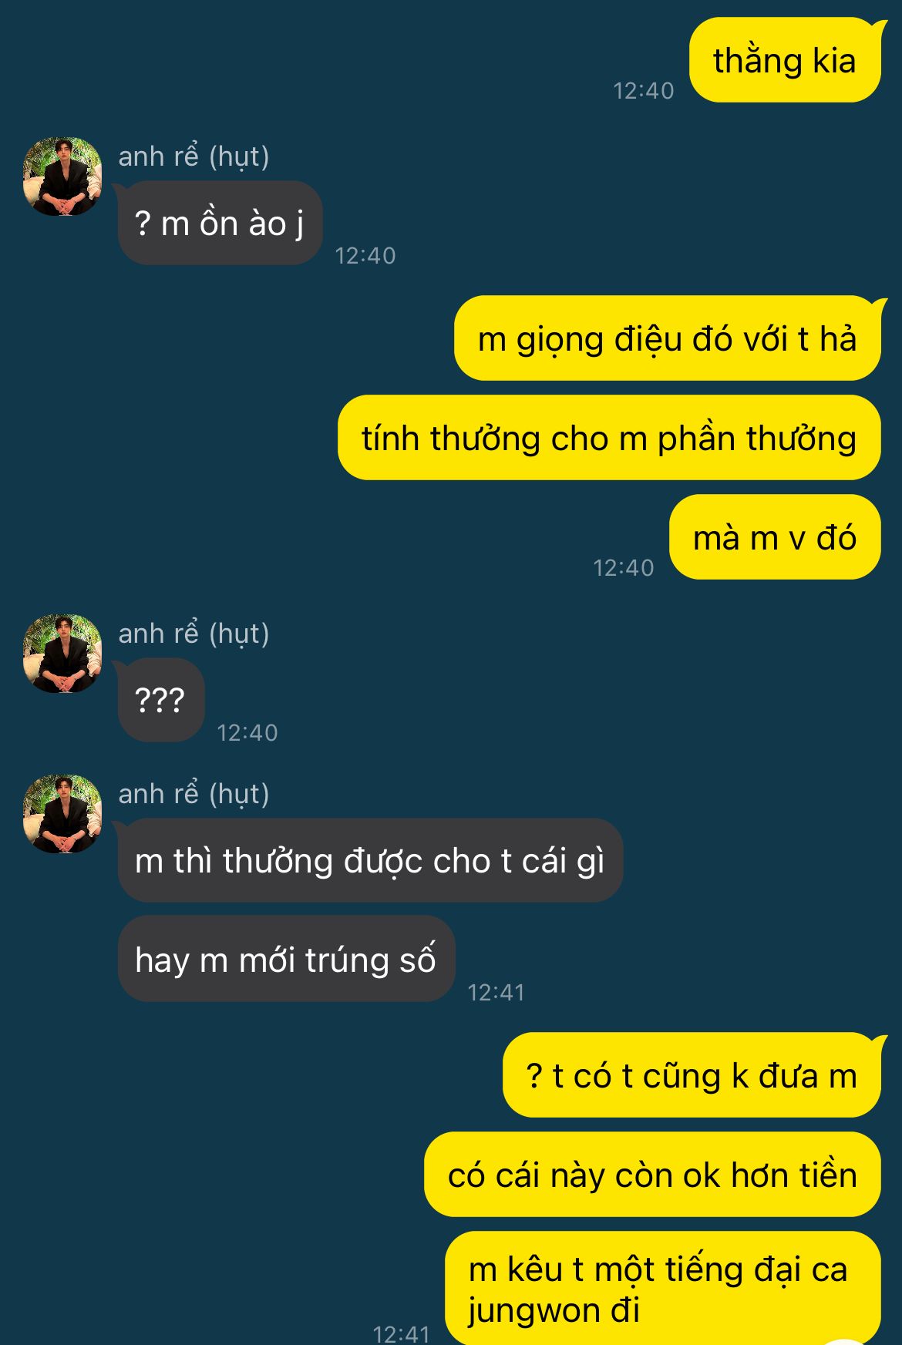902x1345 pixels.
Task: Tap the '???' gray message bubble
Action: tap(161, 700)
